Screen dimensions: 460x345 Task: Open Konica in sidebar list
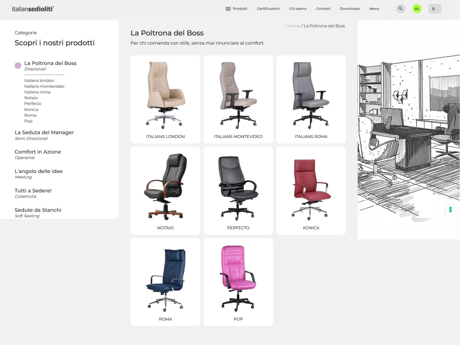pos(31,109)
